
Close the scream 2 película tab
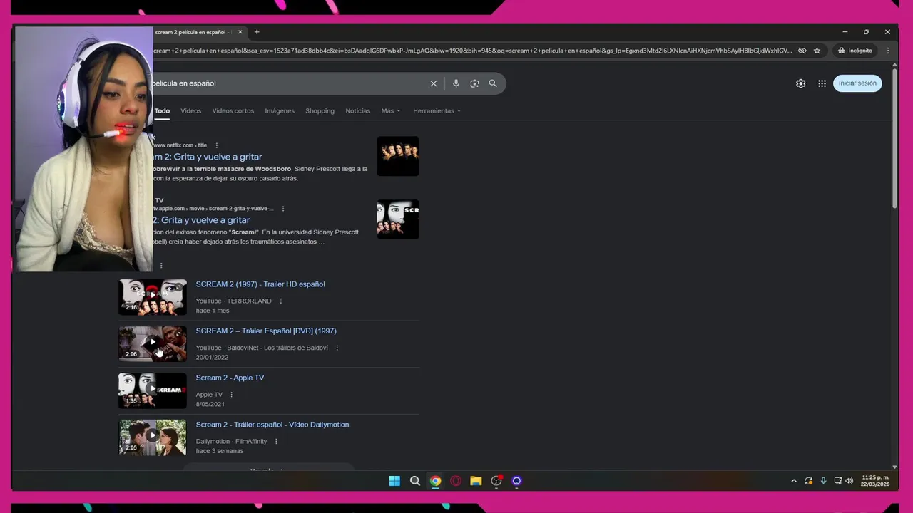[240, 32]
